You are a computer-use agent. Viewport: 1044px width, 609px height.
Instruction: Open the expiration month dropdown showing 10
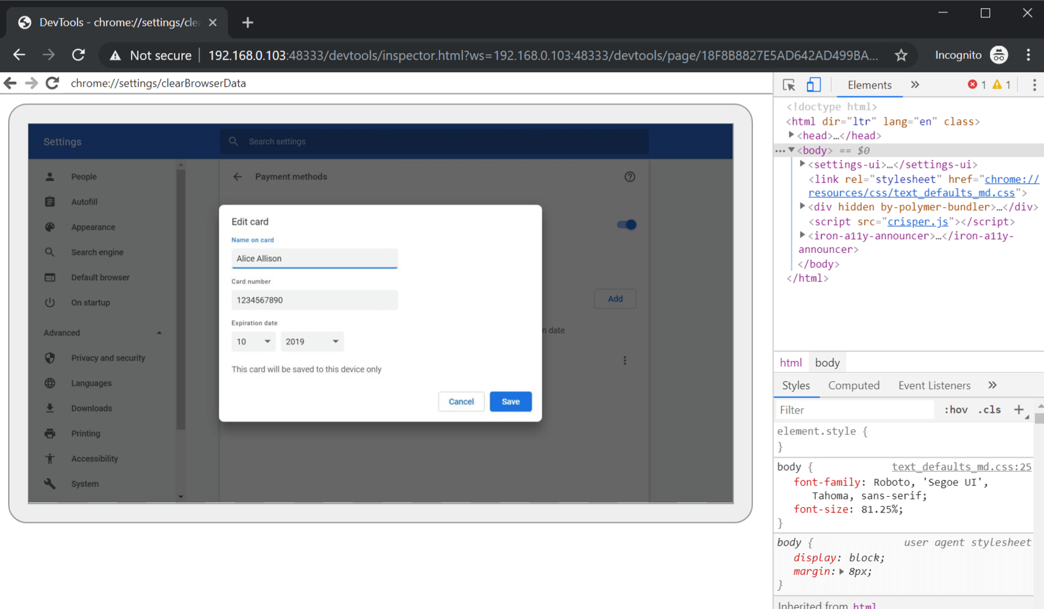(253, 342)
